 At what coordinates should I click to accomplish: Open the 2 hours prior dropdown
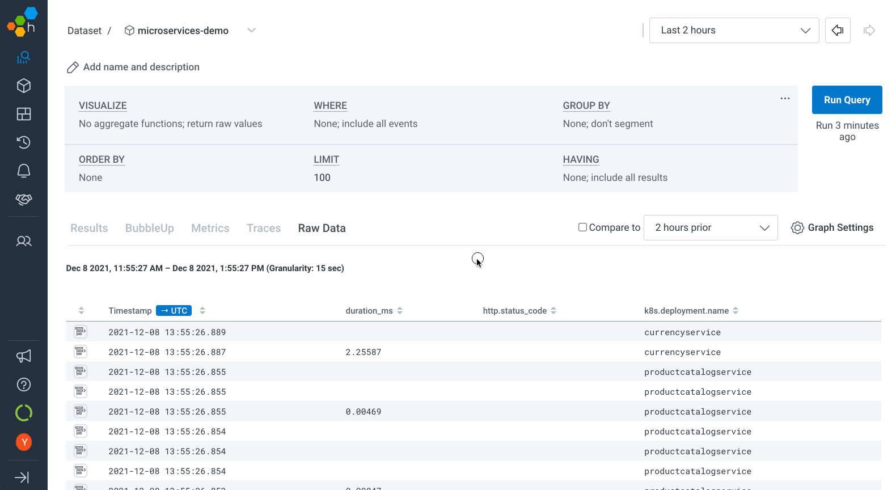(711, 227)
